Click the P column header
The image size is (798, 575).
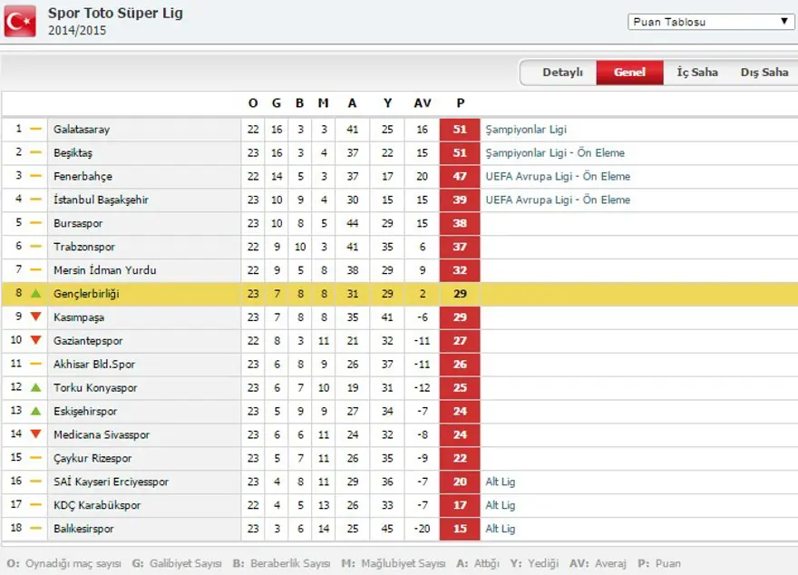(x=460, y=103)
